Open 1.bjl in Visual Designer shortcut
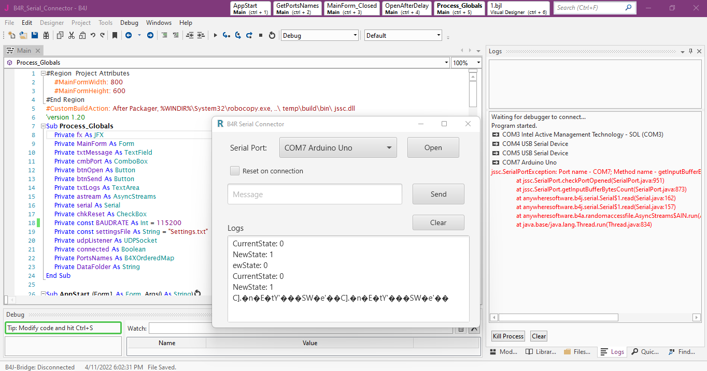Image resolution: width=707 pixels, height=371 pixels. pos(518,8)
